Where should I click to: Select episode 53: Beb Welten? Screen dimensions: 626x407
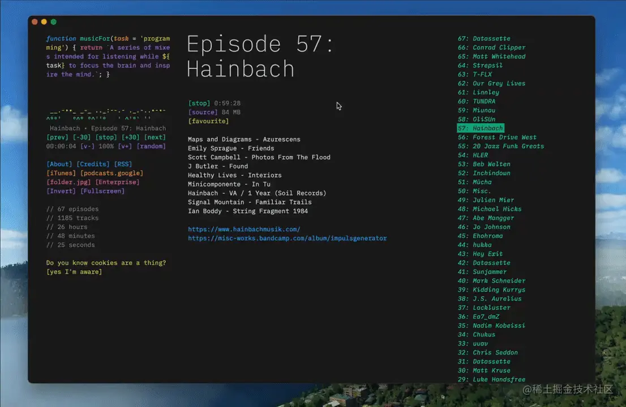point(484,164)
